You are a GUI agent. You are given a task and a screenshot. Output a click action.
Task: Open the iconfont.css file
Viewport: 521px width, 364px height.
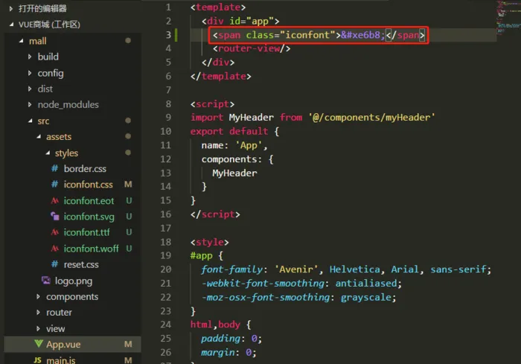point(89,185)
